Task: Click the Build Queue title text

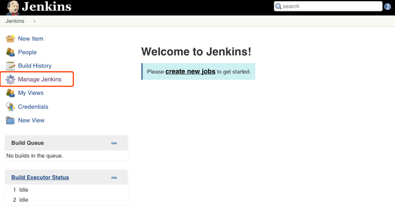Action: click(28, 143)
